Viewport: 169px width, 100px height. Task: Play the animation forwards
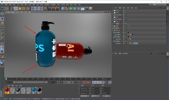[x=69, y=82]
